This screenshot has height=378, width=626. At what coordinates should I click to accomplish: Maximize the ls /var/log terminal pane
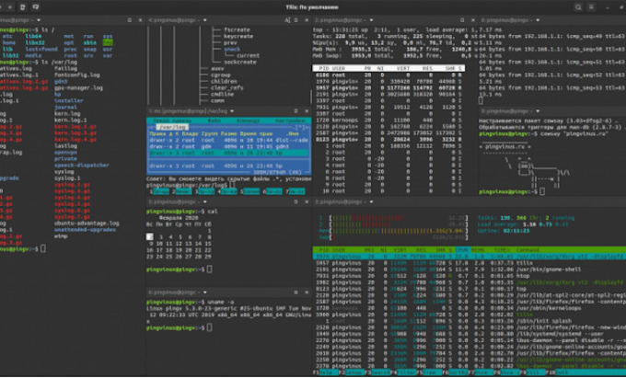click(x=130, y=20)
